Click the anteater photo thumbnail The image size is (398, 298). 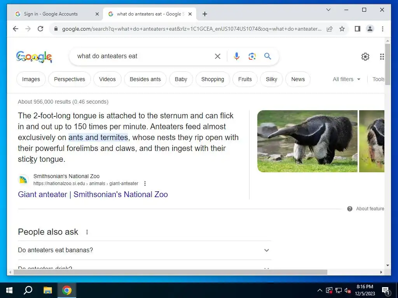pos(307,141)
